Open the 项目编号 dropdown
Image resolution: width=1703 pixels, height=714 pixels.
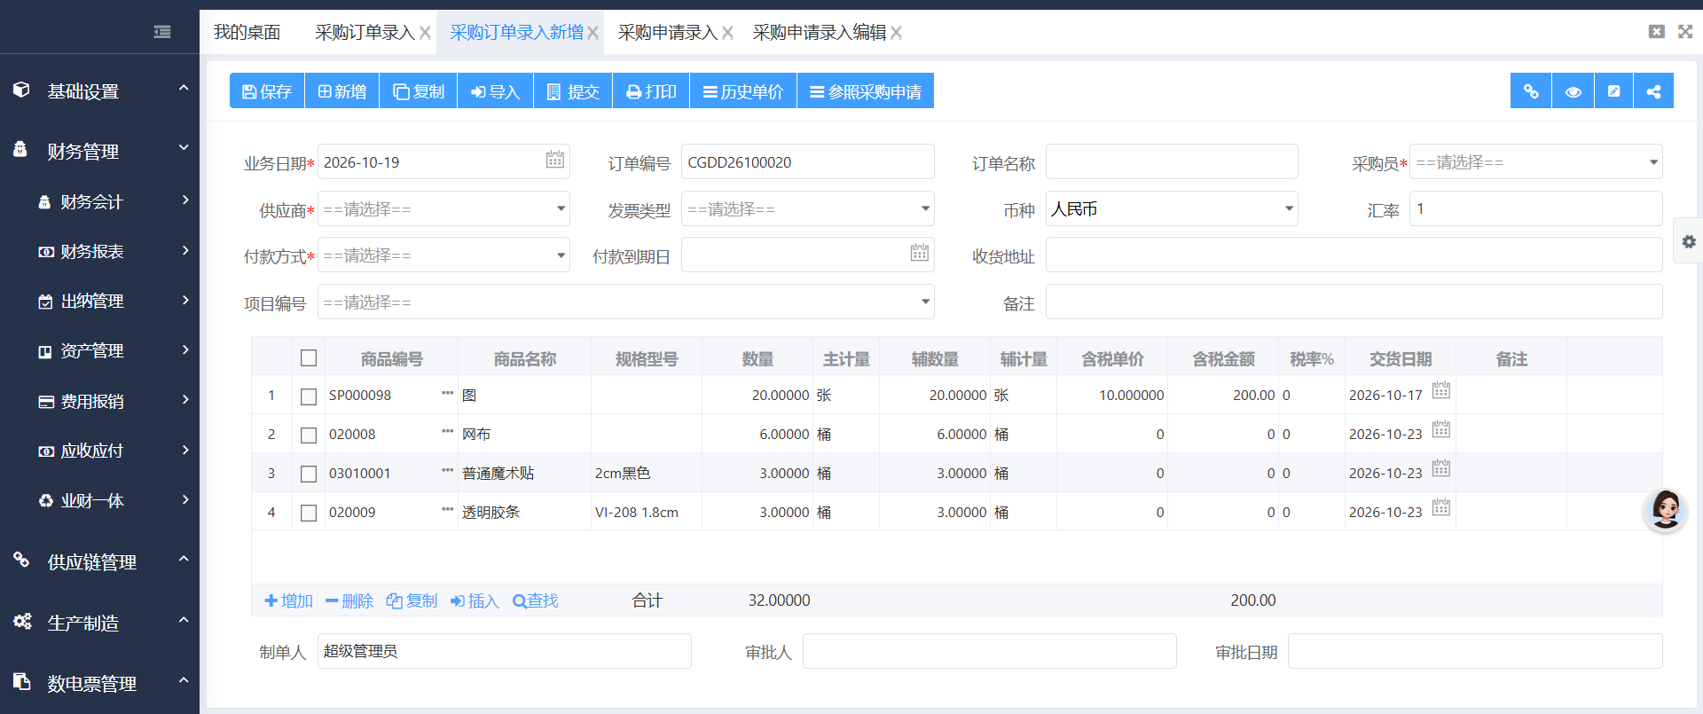tap(626, 302)
